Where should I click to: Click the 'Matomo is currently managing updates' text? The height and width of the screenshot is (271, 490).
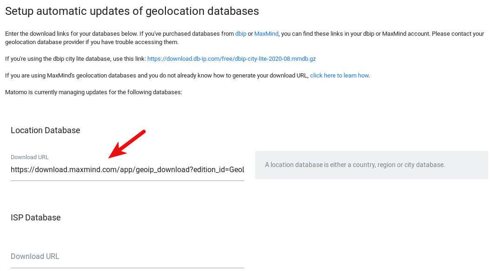93,92
